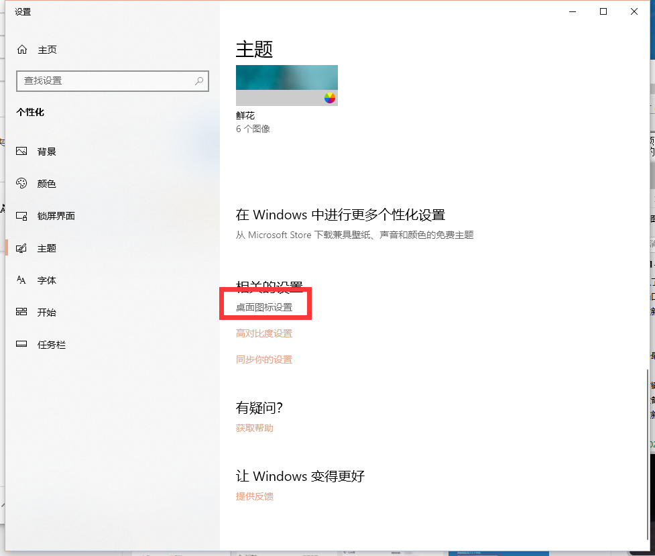Select the 鲜花 theme thumbnail
Viewport: 655px width, 556px height.
[x=286, y=85]
